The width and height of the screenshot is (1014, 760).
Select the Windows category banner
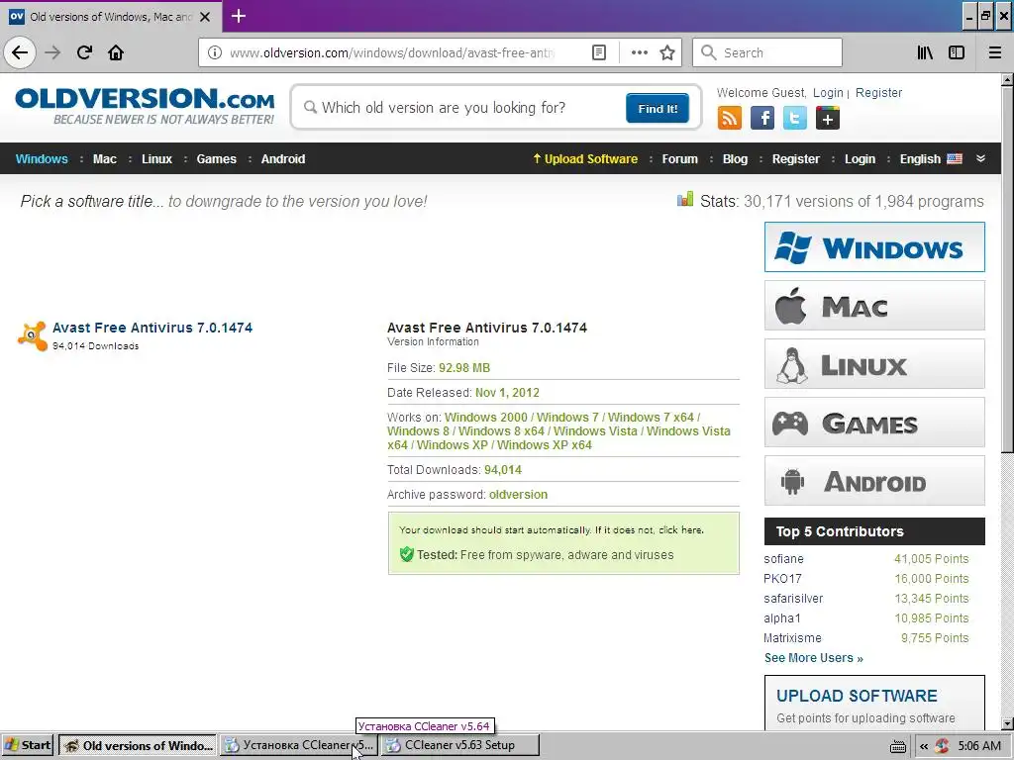[874, 246]
